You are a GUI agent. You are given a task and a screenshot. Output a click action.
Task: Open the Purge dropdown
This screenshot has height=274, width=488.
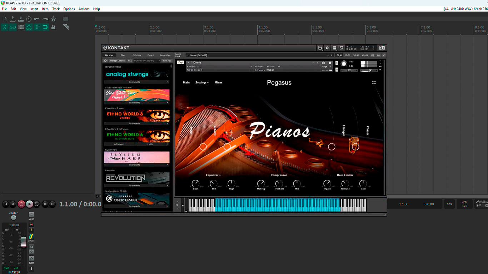tap(326, 67)
